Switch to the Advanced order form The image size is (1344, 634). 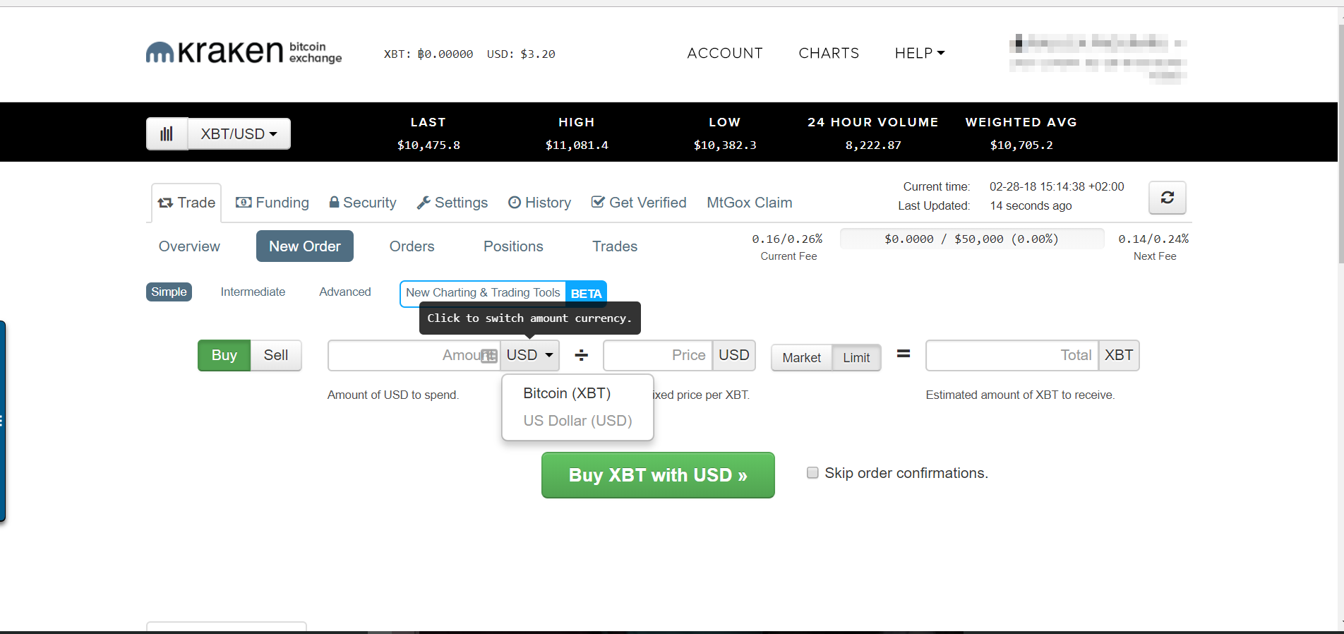(344, 292)
